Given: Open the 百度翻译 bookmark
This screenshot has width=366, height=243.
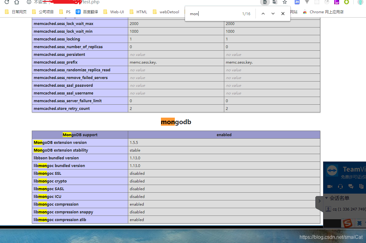Looking at the screenshot, I should coord(87,12).
